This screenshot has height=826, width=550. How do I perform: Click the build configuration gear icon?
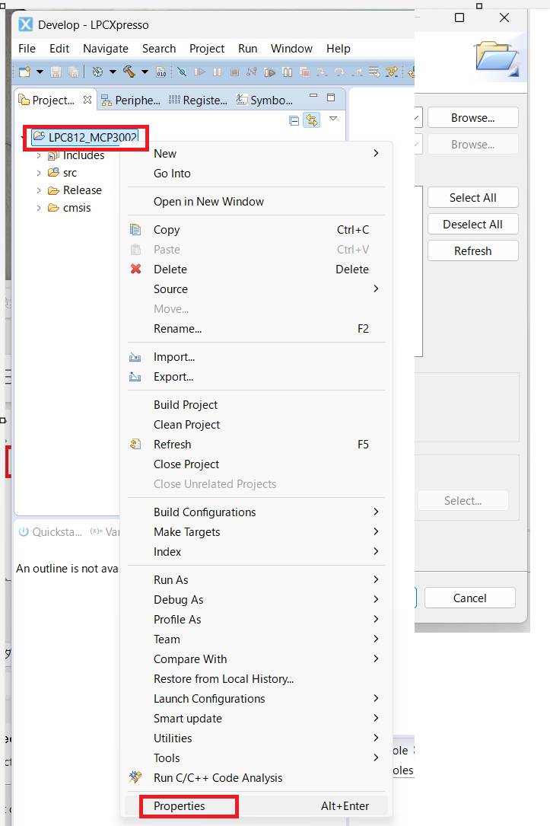(x=97, y=72)
